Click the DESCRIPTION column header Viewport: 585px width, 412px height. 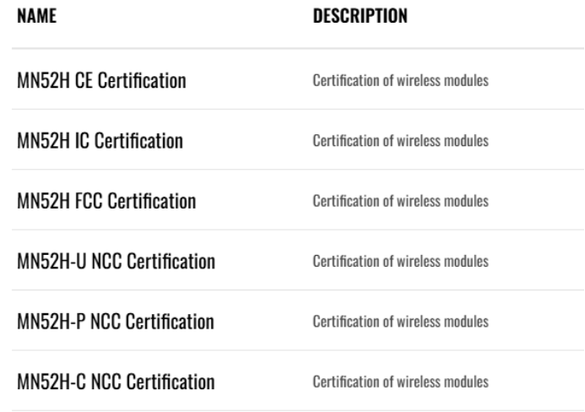[360, 16]
